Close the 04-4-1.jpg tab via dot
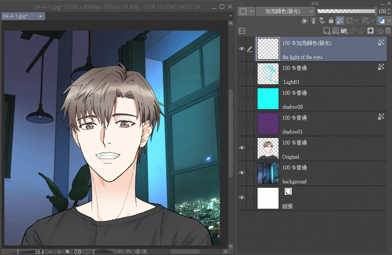392x255 pixels. click(40, 16)
